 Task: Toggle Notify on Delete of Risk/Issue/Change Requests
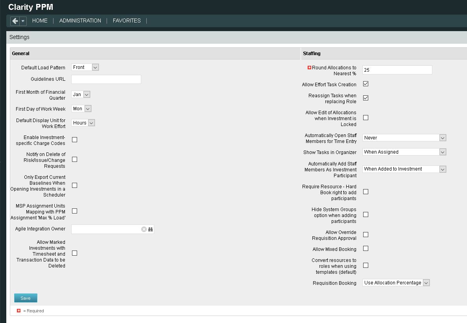[x=74, y=160]
